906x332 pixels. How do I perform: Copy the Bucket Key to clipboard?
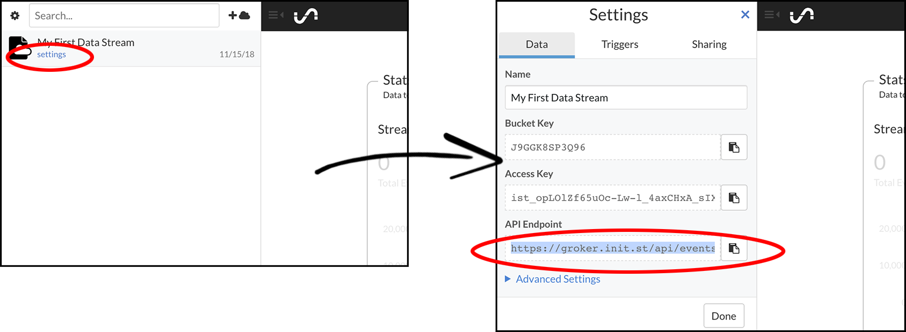coord(734,147)
